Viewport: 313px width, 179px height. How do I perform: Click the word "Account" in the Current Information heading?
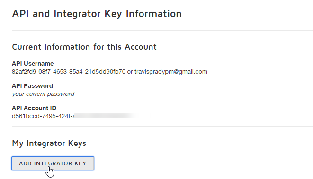point(141,47)
